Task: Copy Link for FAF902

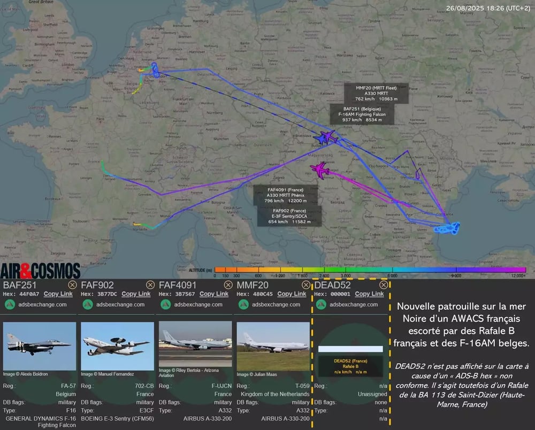Action: tap(136, 294)
